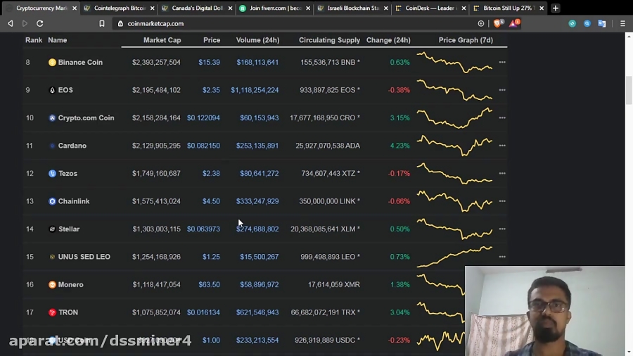Click the address bar with coinmarketcap.com

(299, 24)
